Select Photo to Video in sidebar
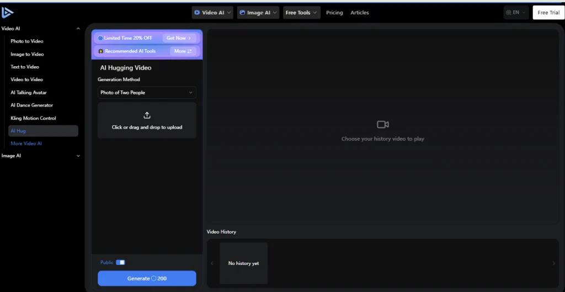The height and width of the screenshot is (292, 565). (27, 41)
